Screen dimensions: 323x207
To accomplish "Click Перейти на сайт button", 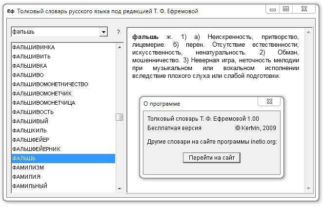I will pos(212,158).
